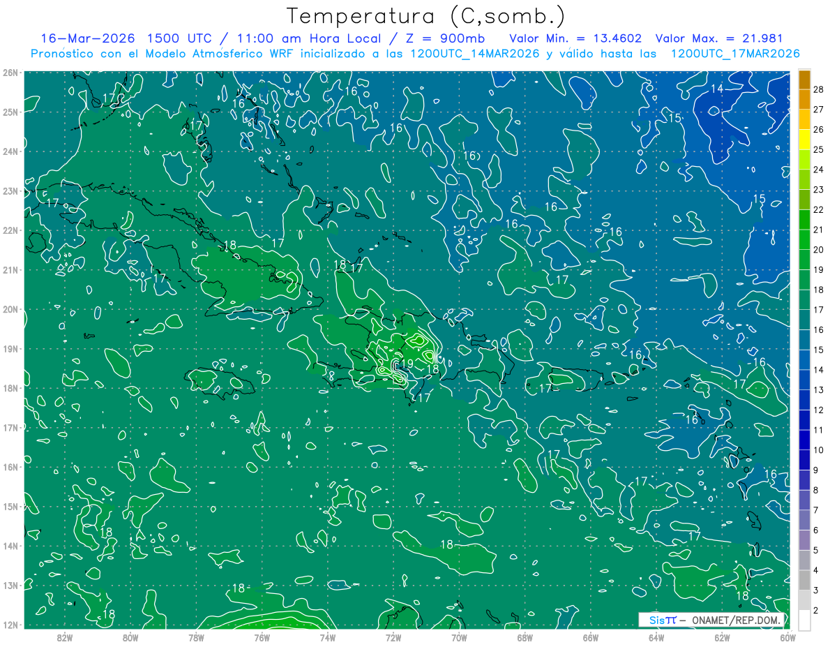
Task: Click the 26N latitude axis label
Action: pos(10,73)
